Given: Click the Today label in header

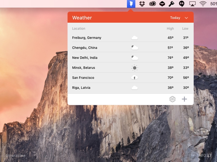Looking at the screenshot, I should coord(175,18).
